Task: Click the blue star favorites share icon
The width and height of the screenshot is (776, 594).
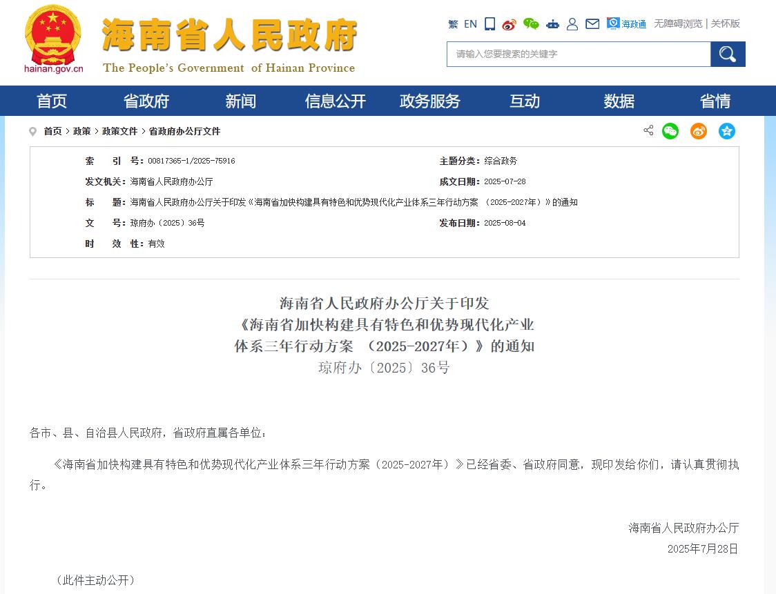Action: 727,131
